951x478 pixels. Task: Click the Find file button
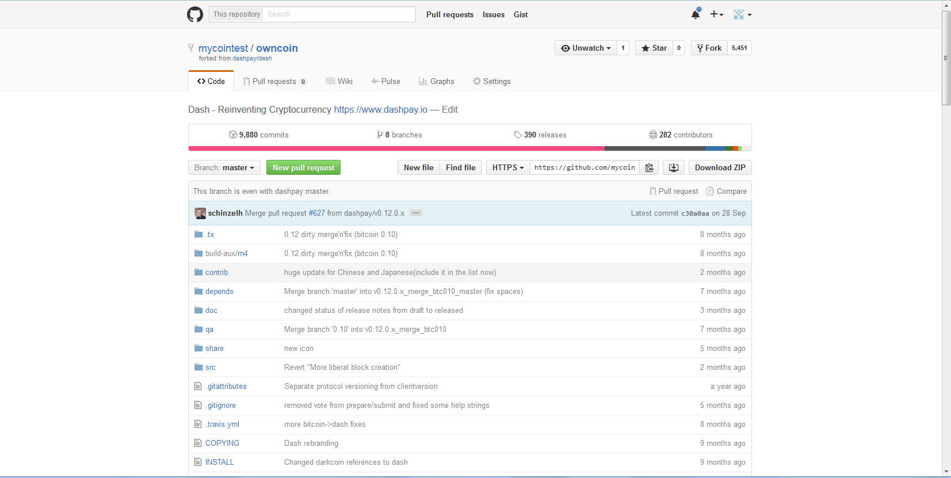[461, 167]
